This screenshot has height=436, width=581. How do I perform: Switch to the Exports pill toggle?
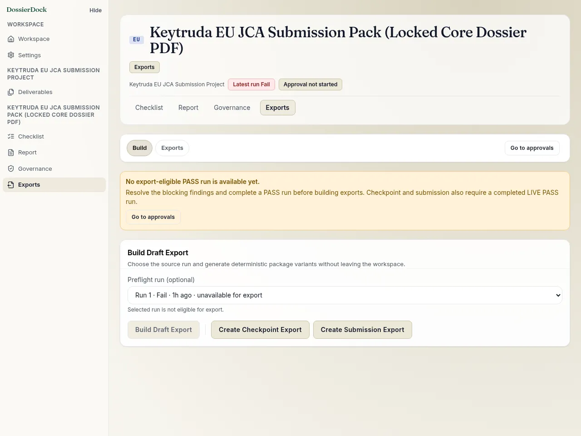click(x=172, y=148)
